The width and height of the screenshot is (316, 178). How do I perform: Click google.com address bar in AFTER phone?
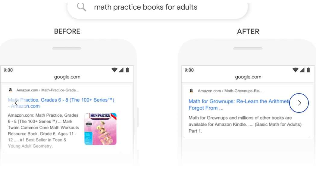click(248, 77)
